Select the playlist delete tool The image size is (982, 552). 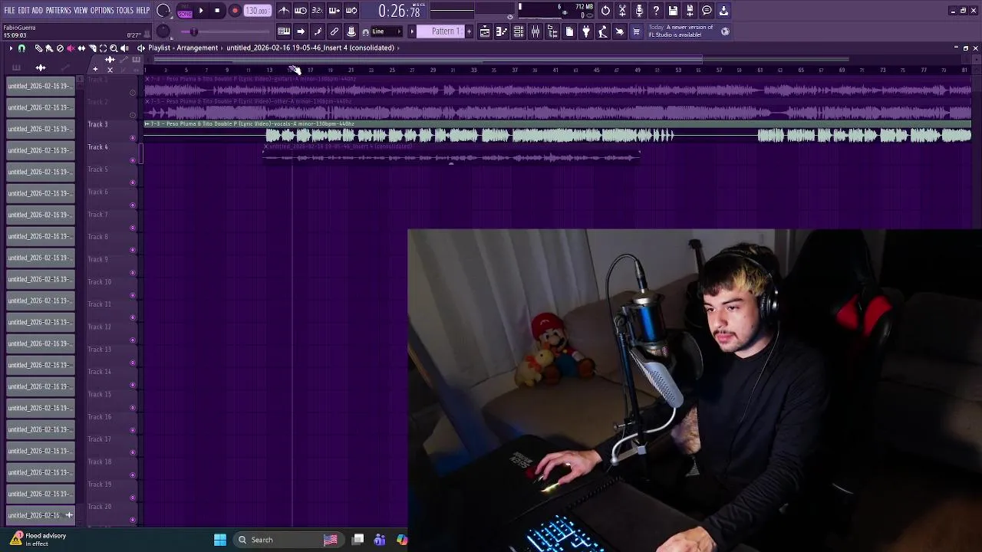point(60,48)
